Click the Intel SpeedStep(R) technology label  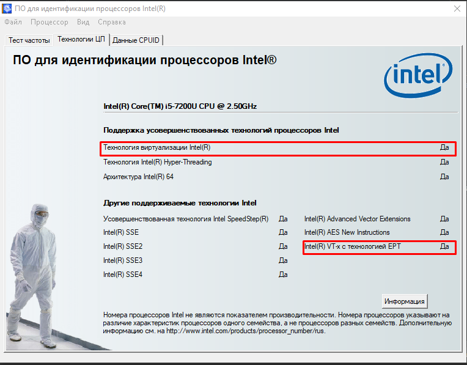coord(186,219)
